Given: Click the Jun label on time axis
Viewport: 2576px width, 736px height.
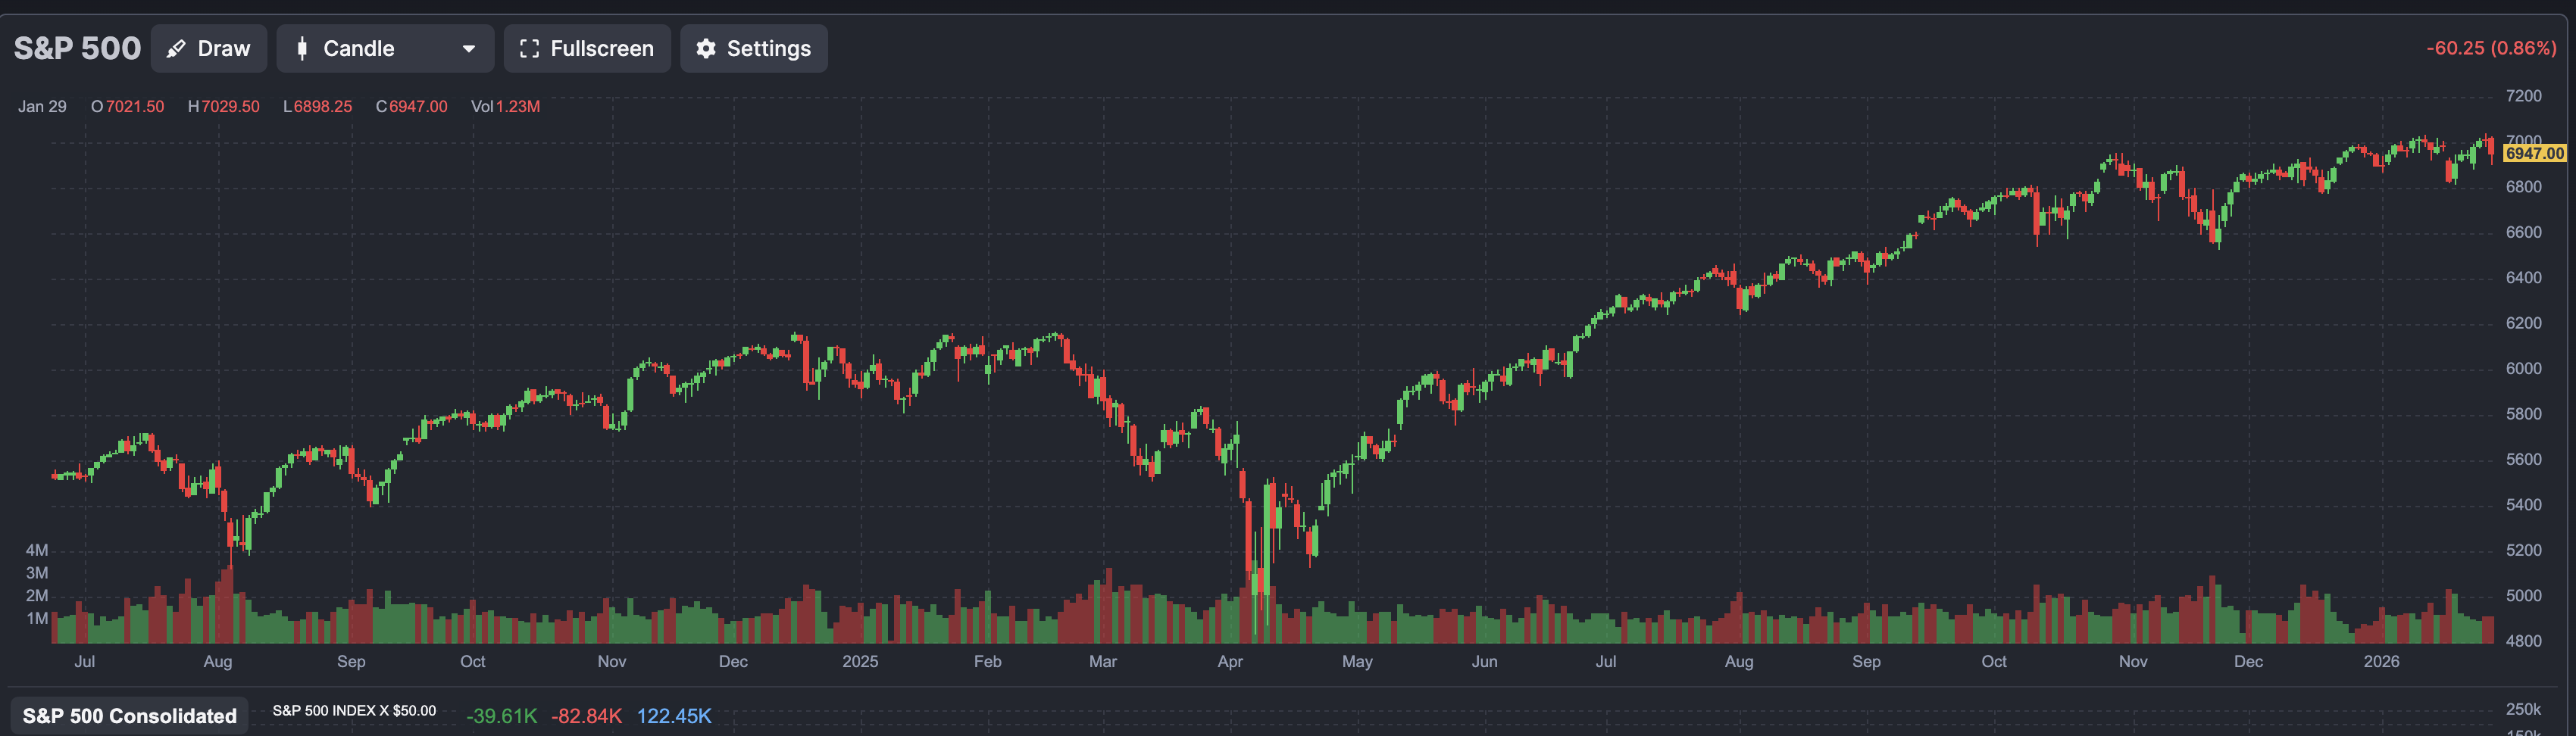Looking at the screenshot, I should click(x=1484, y=661).
